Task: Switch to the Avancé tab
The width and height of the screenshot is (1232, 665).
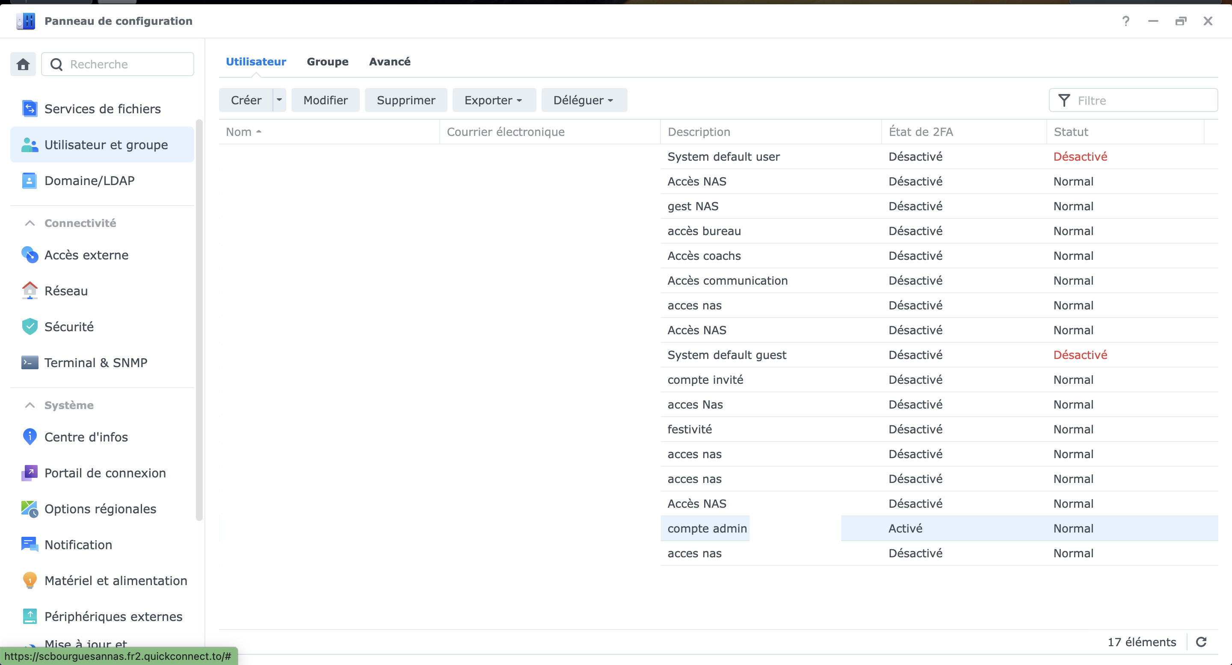Action: (x=390, y=62)
